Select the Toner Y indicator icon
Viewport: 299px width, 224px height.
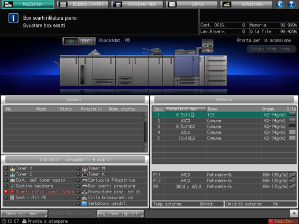click(13, 168)
